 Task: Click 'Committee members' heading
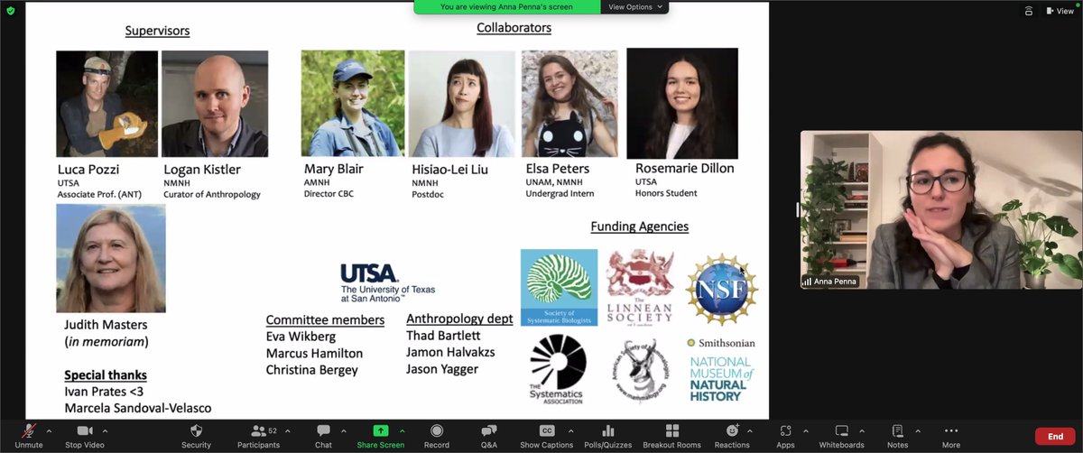tap(325, 320)
